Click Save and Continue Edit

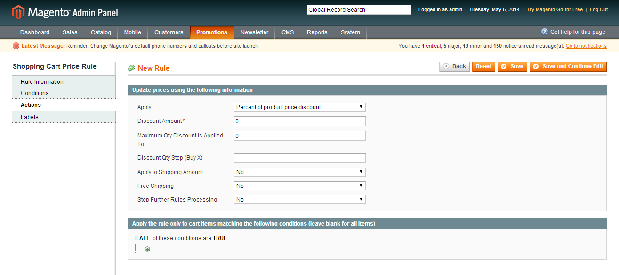pos(568,66)
